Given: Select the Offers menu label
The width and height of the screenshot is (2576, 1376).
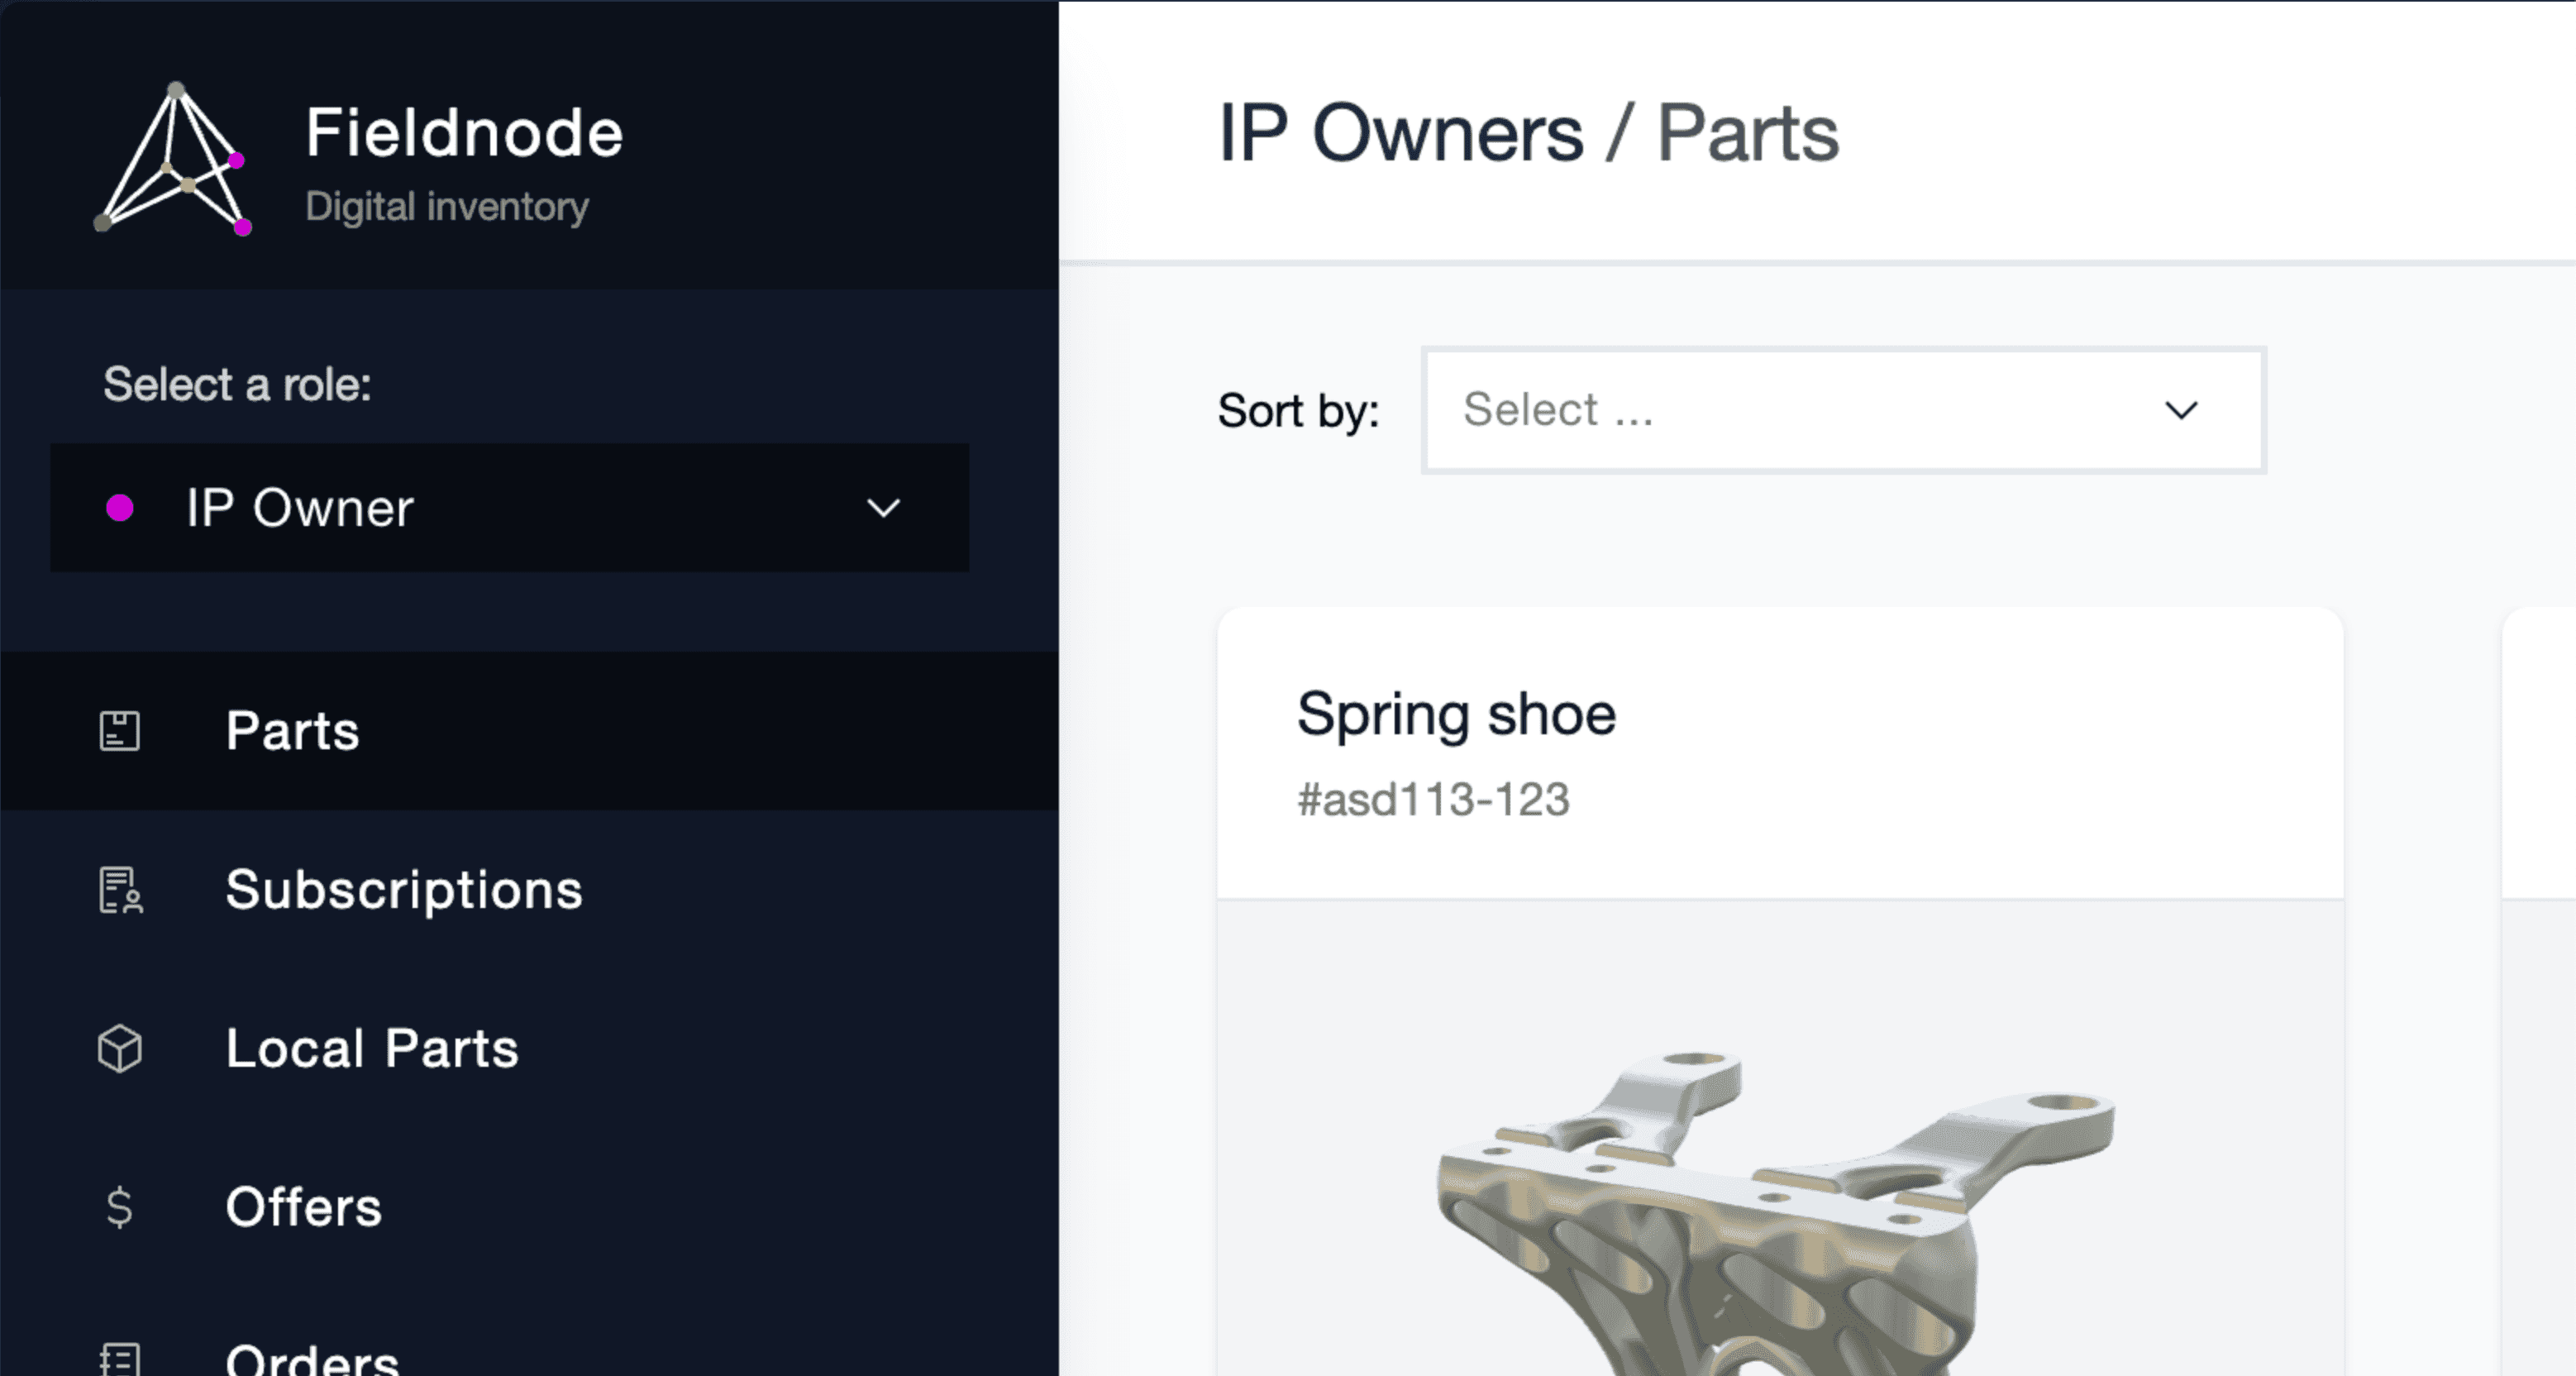Looking at the screenshot, I should pos(303,1207).
